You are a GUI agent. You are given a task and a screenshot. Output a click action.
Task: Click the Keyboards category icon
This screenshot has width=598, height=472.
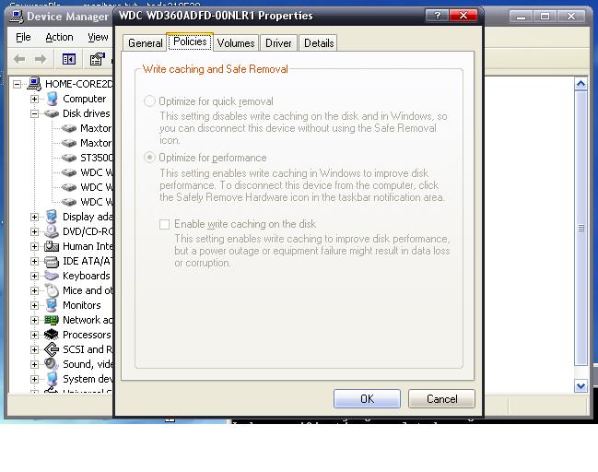52,276
